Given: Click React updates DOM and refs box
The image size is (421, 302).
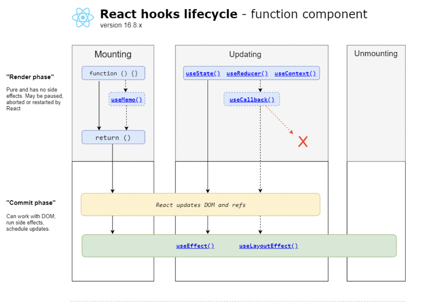Looking at the screenshot, I should [x=201, y=205].
